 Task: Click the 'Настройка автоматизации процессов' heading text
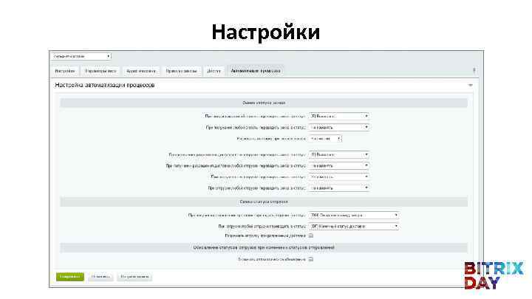point(105,85)
